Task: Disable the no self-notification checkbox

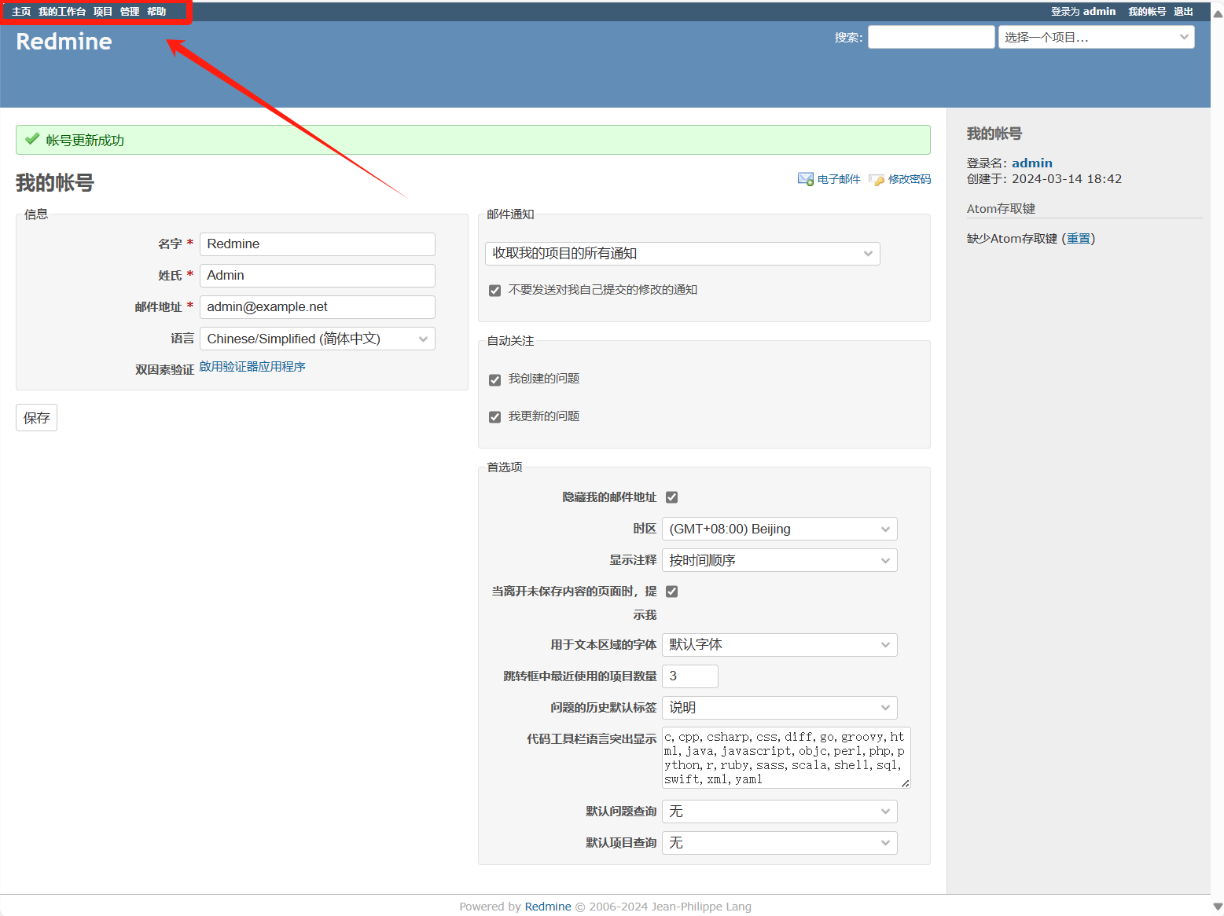Action: (494, 291)
